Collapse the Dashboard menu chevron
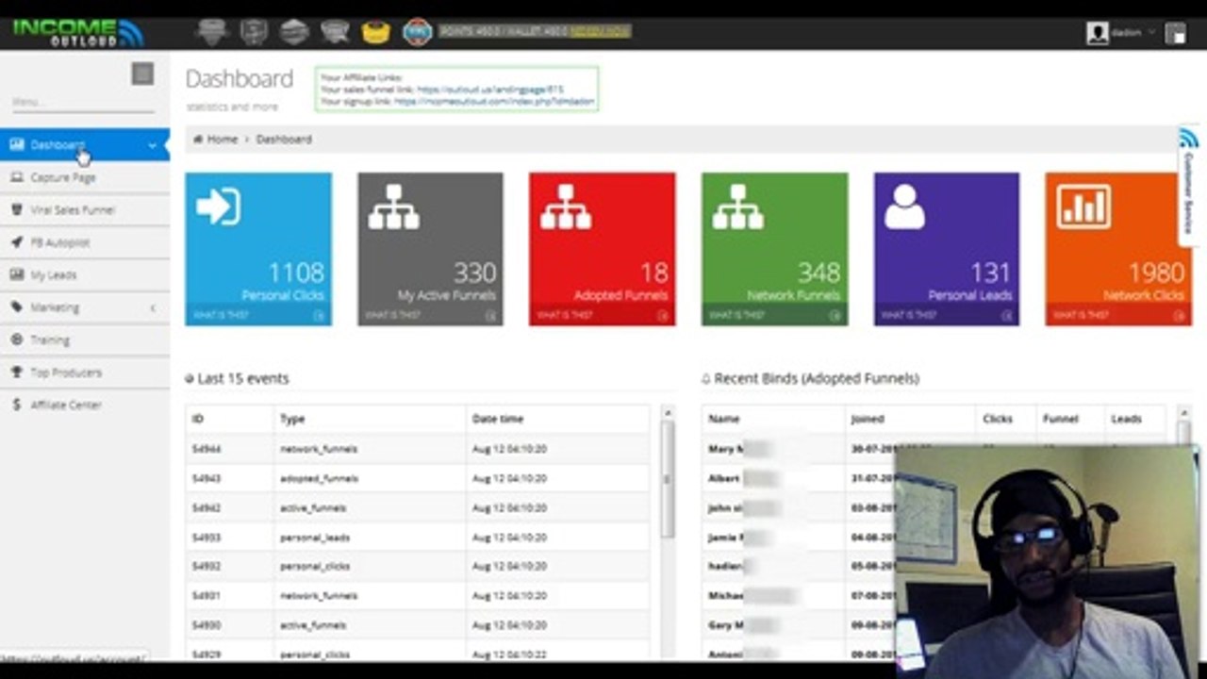The width and height of the screenshot is (1207, 679). tap(153, 145)
